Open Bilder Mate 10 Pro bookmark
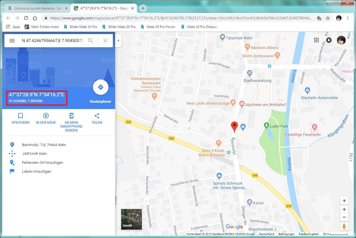Screen dimensions: 356x238 (80, 27)
